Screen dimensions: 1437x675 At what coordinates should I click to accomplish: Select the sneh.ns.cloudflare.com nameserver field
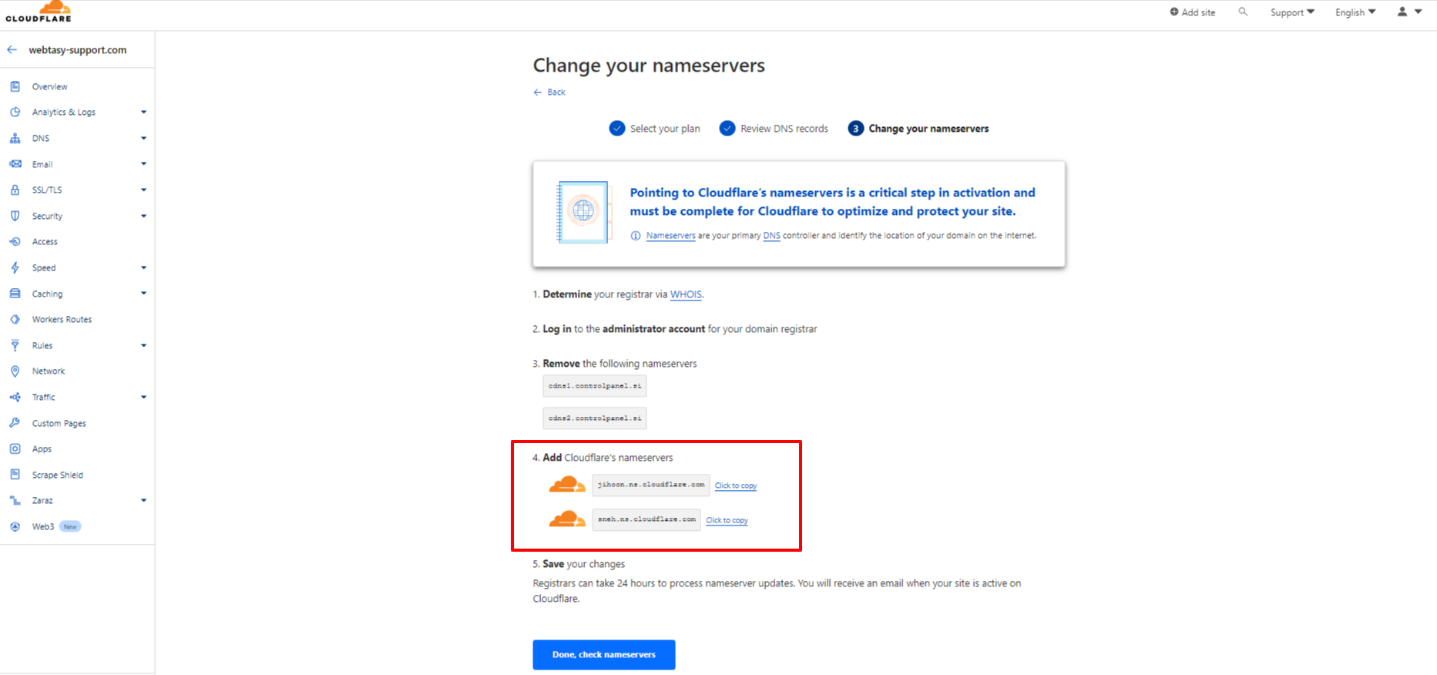[x=646, y=519]
